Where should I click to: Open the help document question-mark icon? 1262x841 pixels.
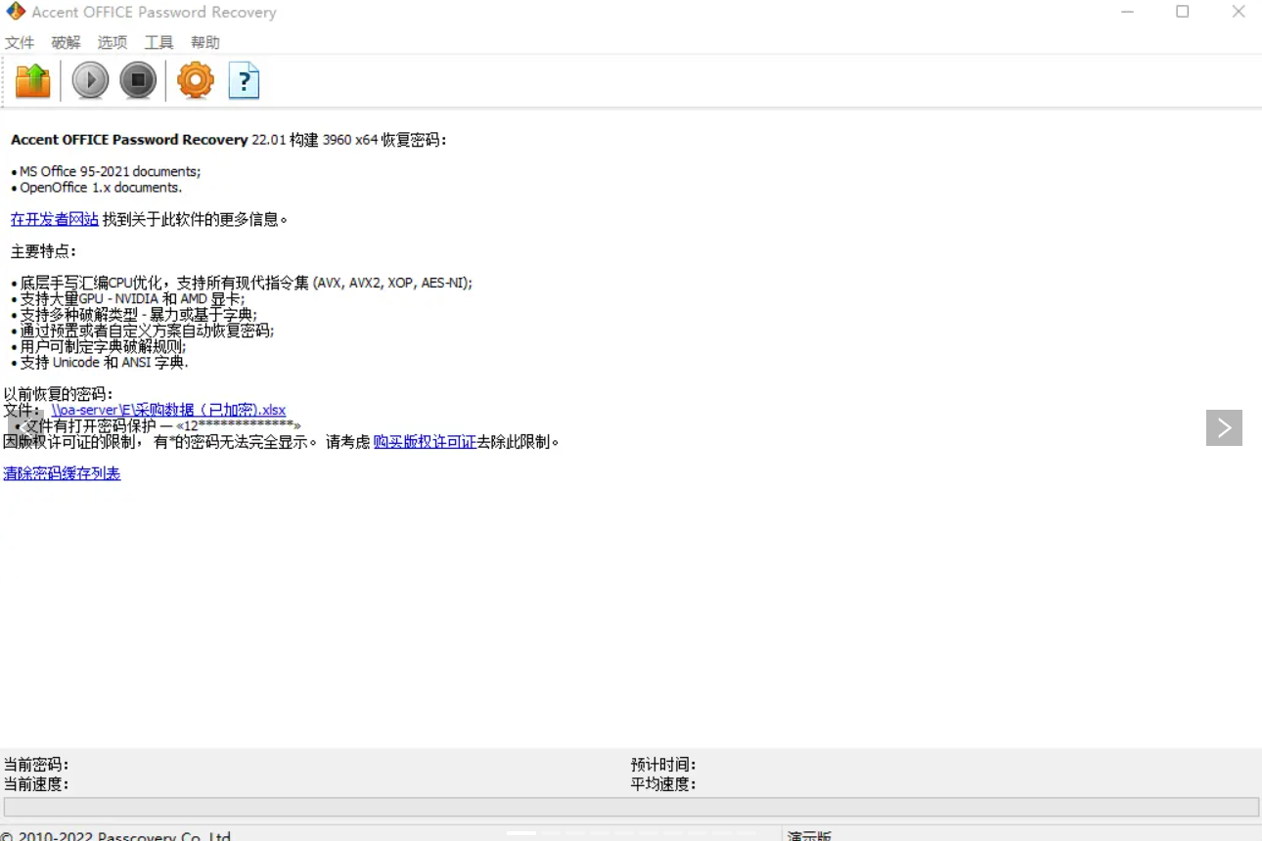point(244,80)
